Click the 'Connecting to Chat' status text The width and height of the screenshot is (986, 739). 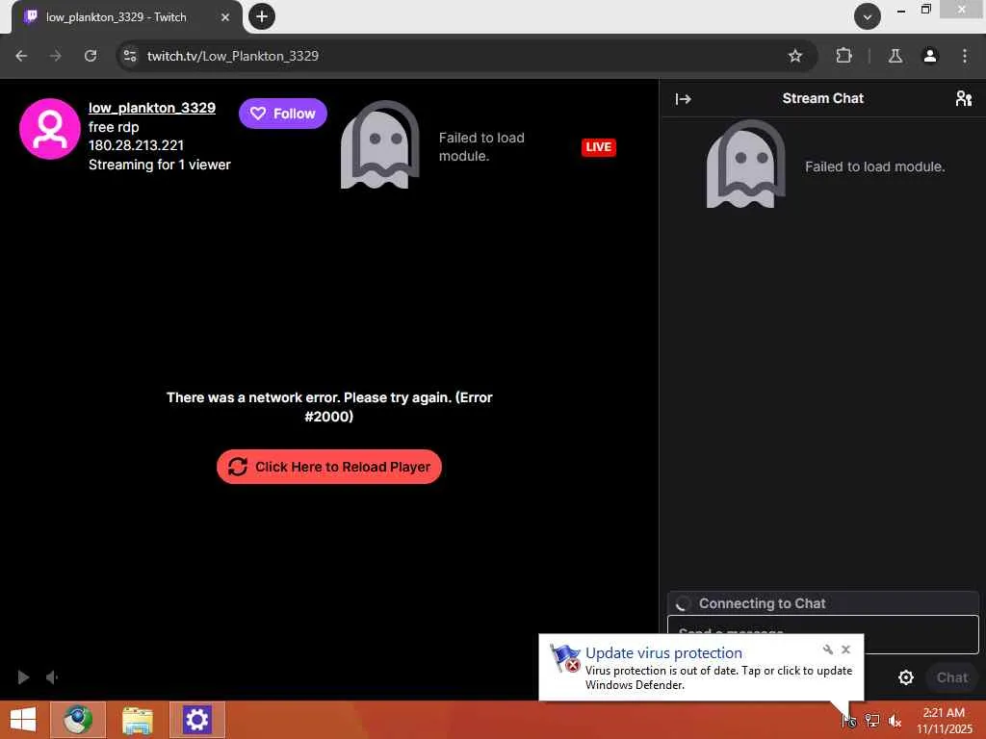pos(763,603)
